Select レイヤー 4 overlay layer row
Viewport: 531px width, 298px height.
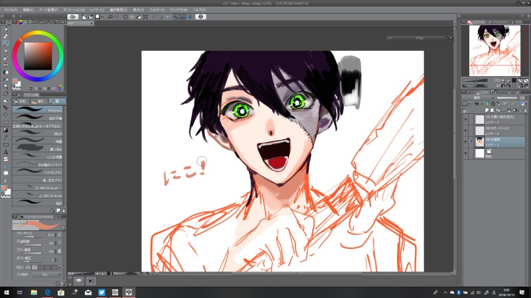tap(494, 130)
